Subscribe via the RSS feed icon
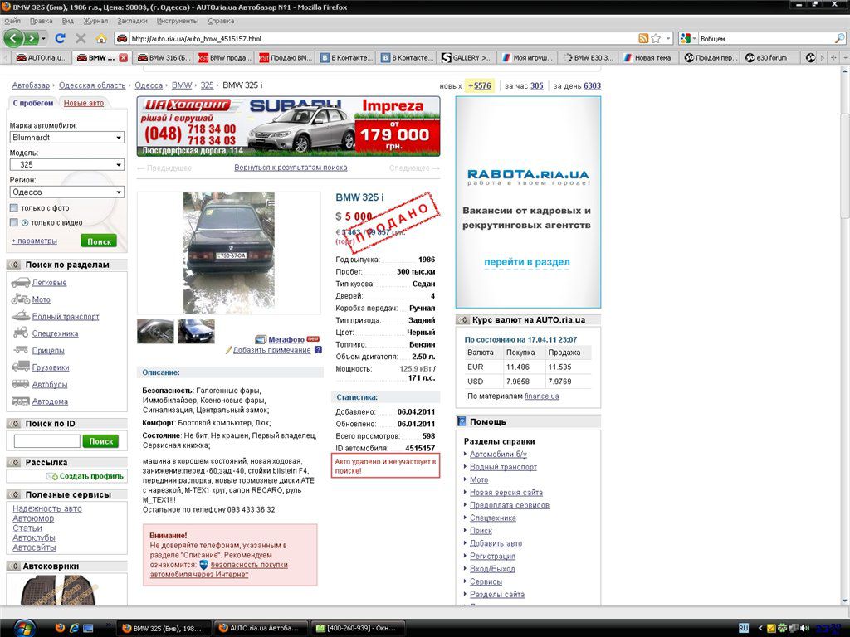 pos(643,38)
